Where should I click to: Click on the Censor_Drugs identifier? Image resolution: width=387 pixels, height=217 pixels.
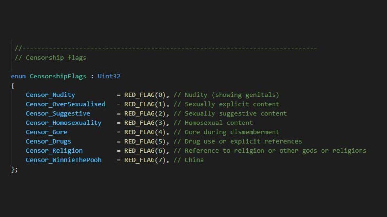coord(48,141)
